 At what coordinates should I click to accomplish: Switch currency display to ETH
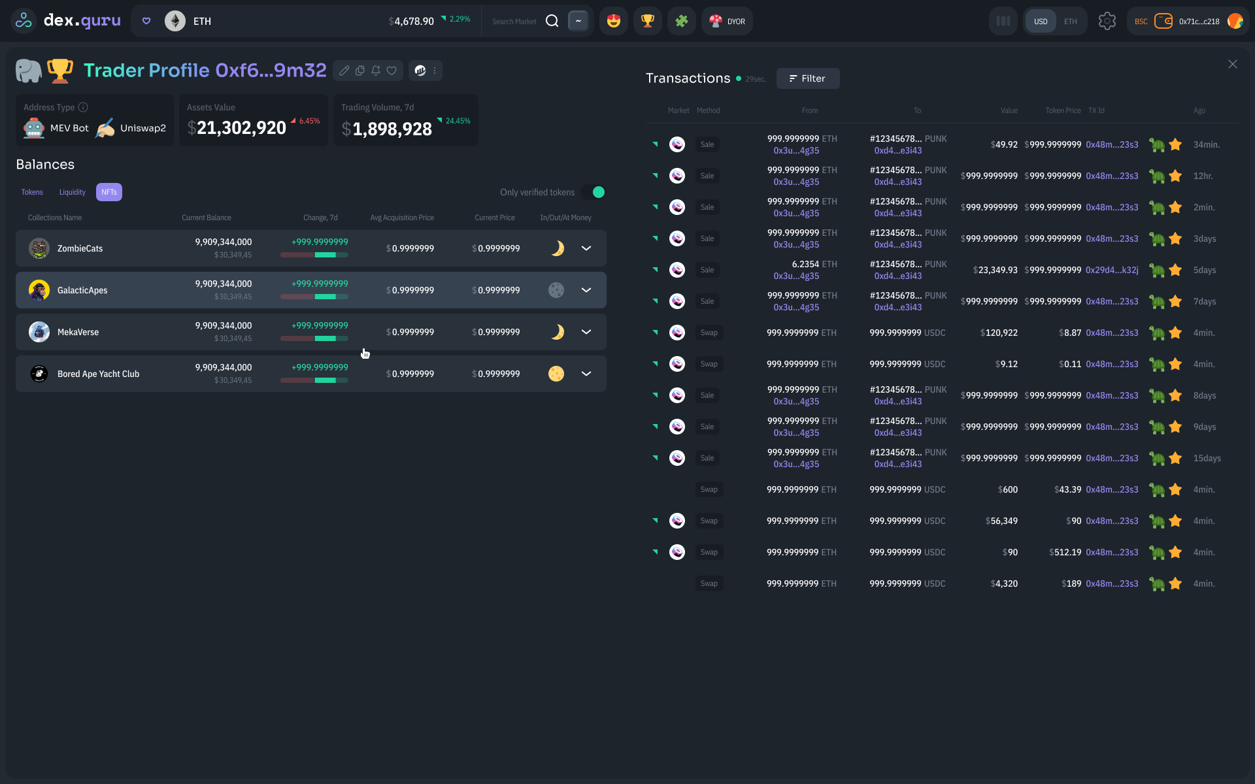pos(1071,21)
